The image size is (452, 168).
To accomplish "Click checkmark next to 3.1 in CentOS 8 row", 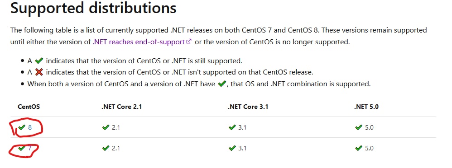I will coord(232,127).
